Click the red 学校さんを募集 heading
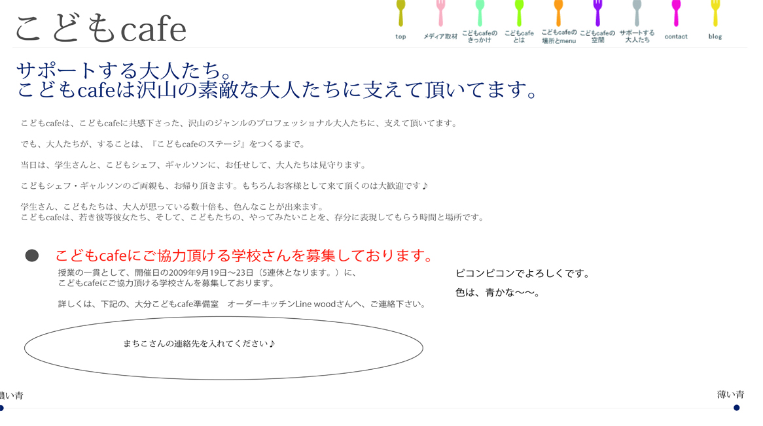 click(245, 255)
